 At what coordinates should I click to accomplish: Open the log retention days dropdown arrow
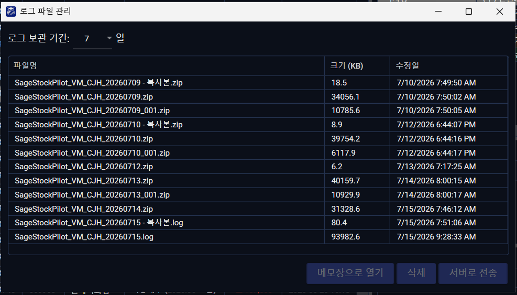pos(109,38)
